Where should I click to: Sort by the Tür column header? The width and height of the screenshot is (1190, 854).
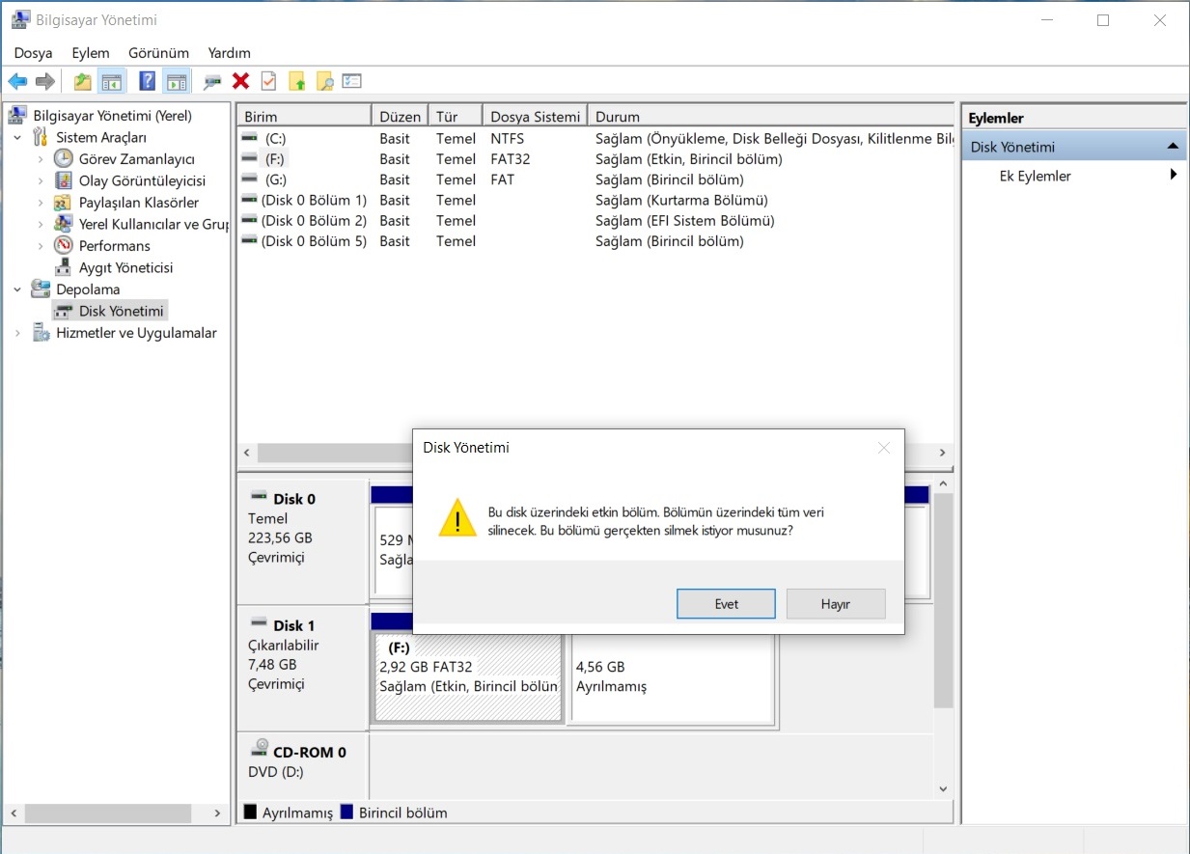click(454, 117)
